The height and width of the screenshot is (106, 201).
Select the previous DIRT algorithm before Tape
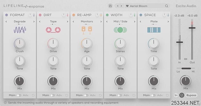(40, 22)
